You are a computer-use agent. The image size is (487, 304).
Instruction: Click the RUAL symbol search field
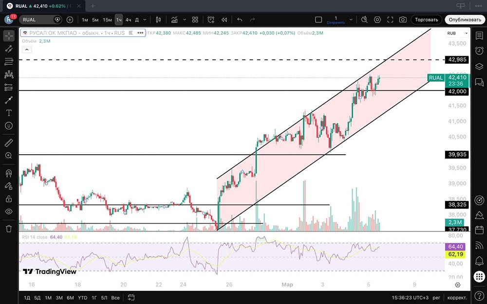tap(40, 20)
